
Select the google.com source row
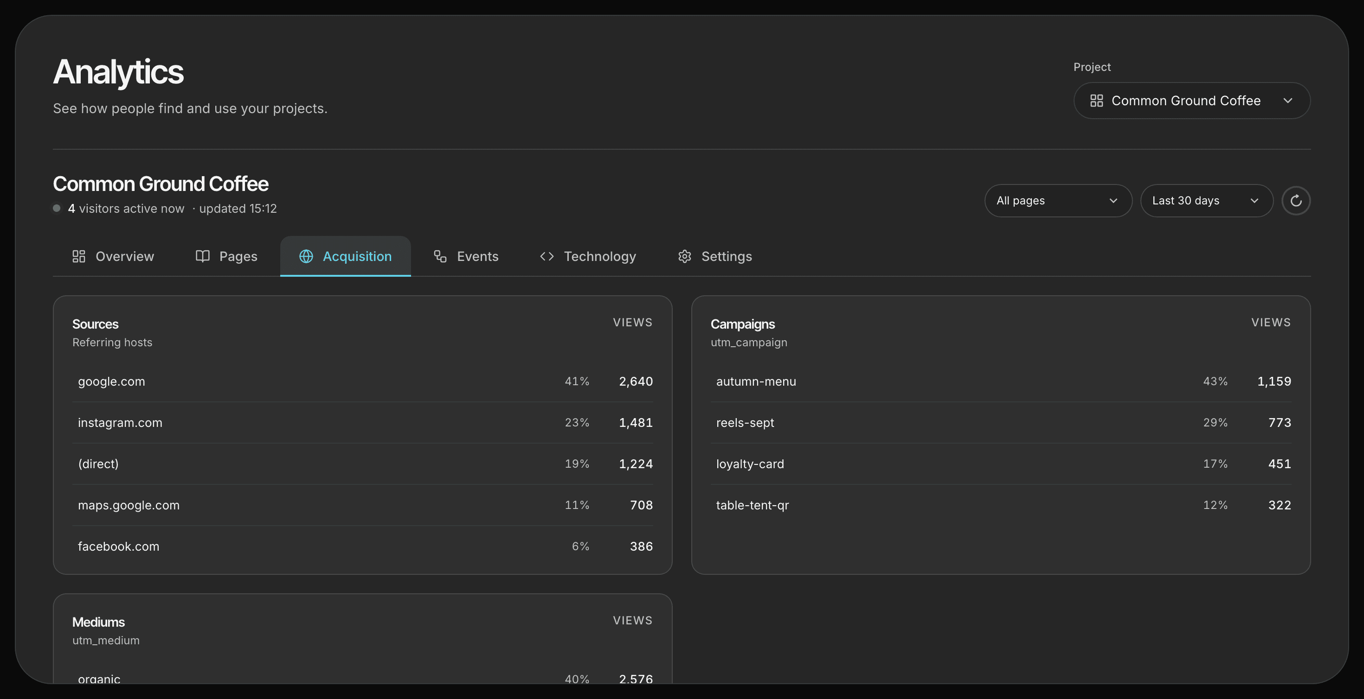(362, 381)
